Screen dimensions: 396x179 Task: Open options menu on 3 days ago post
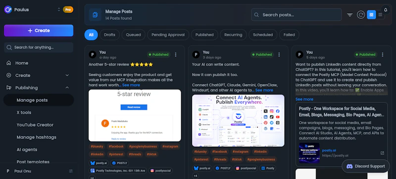[x=279, y=54]
